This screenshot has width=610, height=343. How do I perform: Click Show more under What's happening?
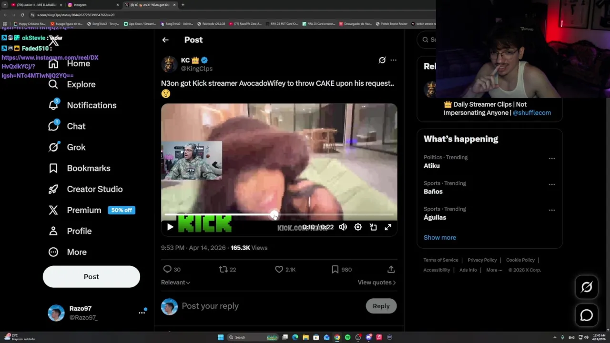coord(440,237)
